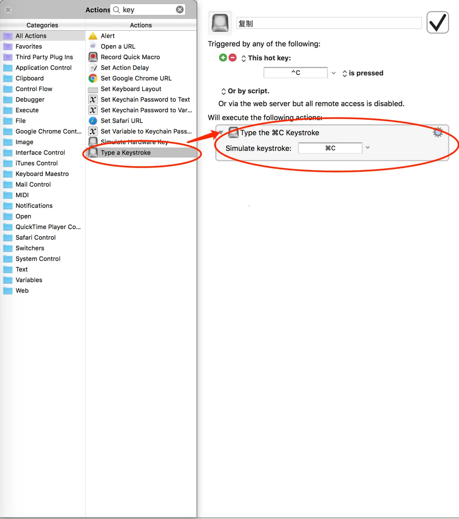Viewport: 459px width, 519px height.
Task: Click the Set Keyboard Layout keyboard icon
Action: coord(93,89)
